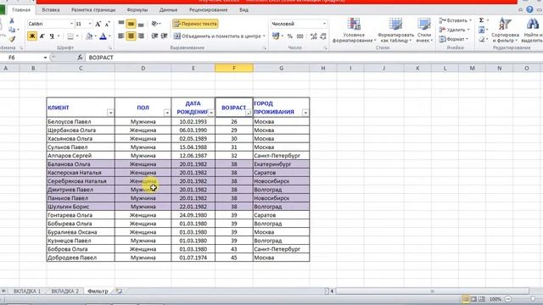The width and height of the screenshot is (543, 305).
Task: Open the Рецензирование ribbon tab
Action: click(x=209, y=10)
